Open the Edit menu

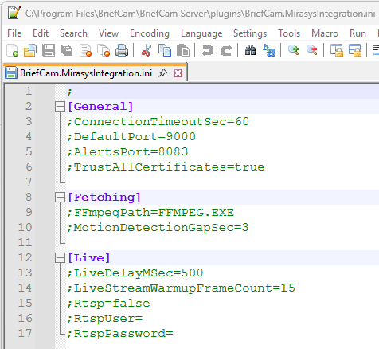[x=41, y=33]
